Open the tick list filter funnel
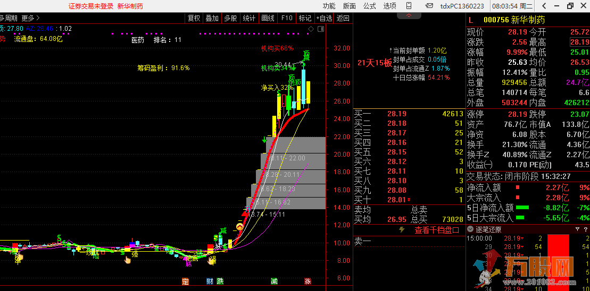Screen dimensions: 590x291 click(578, 229)
